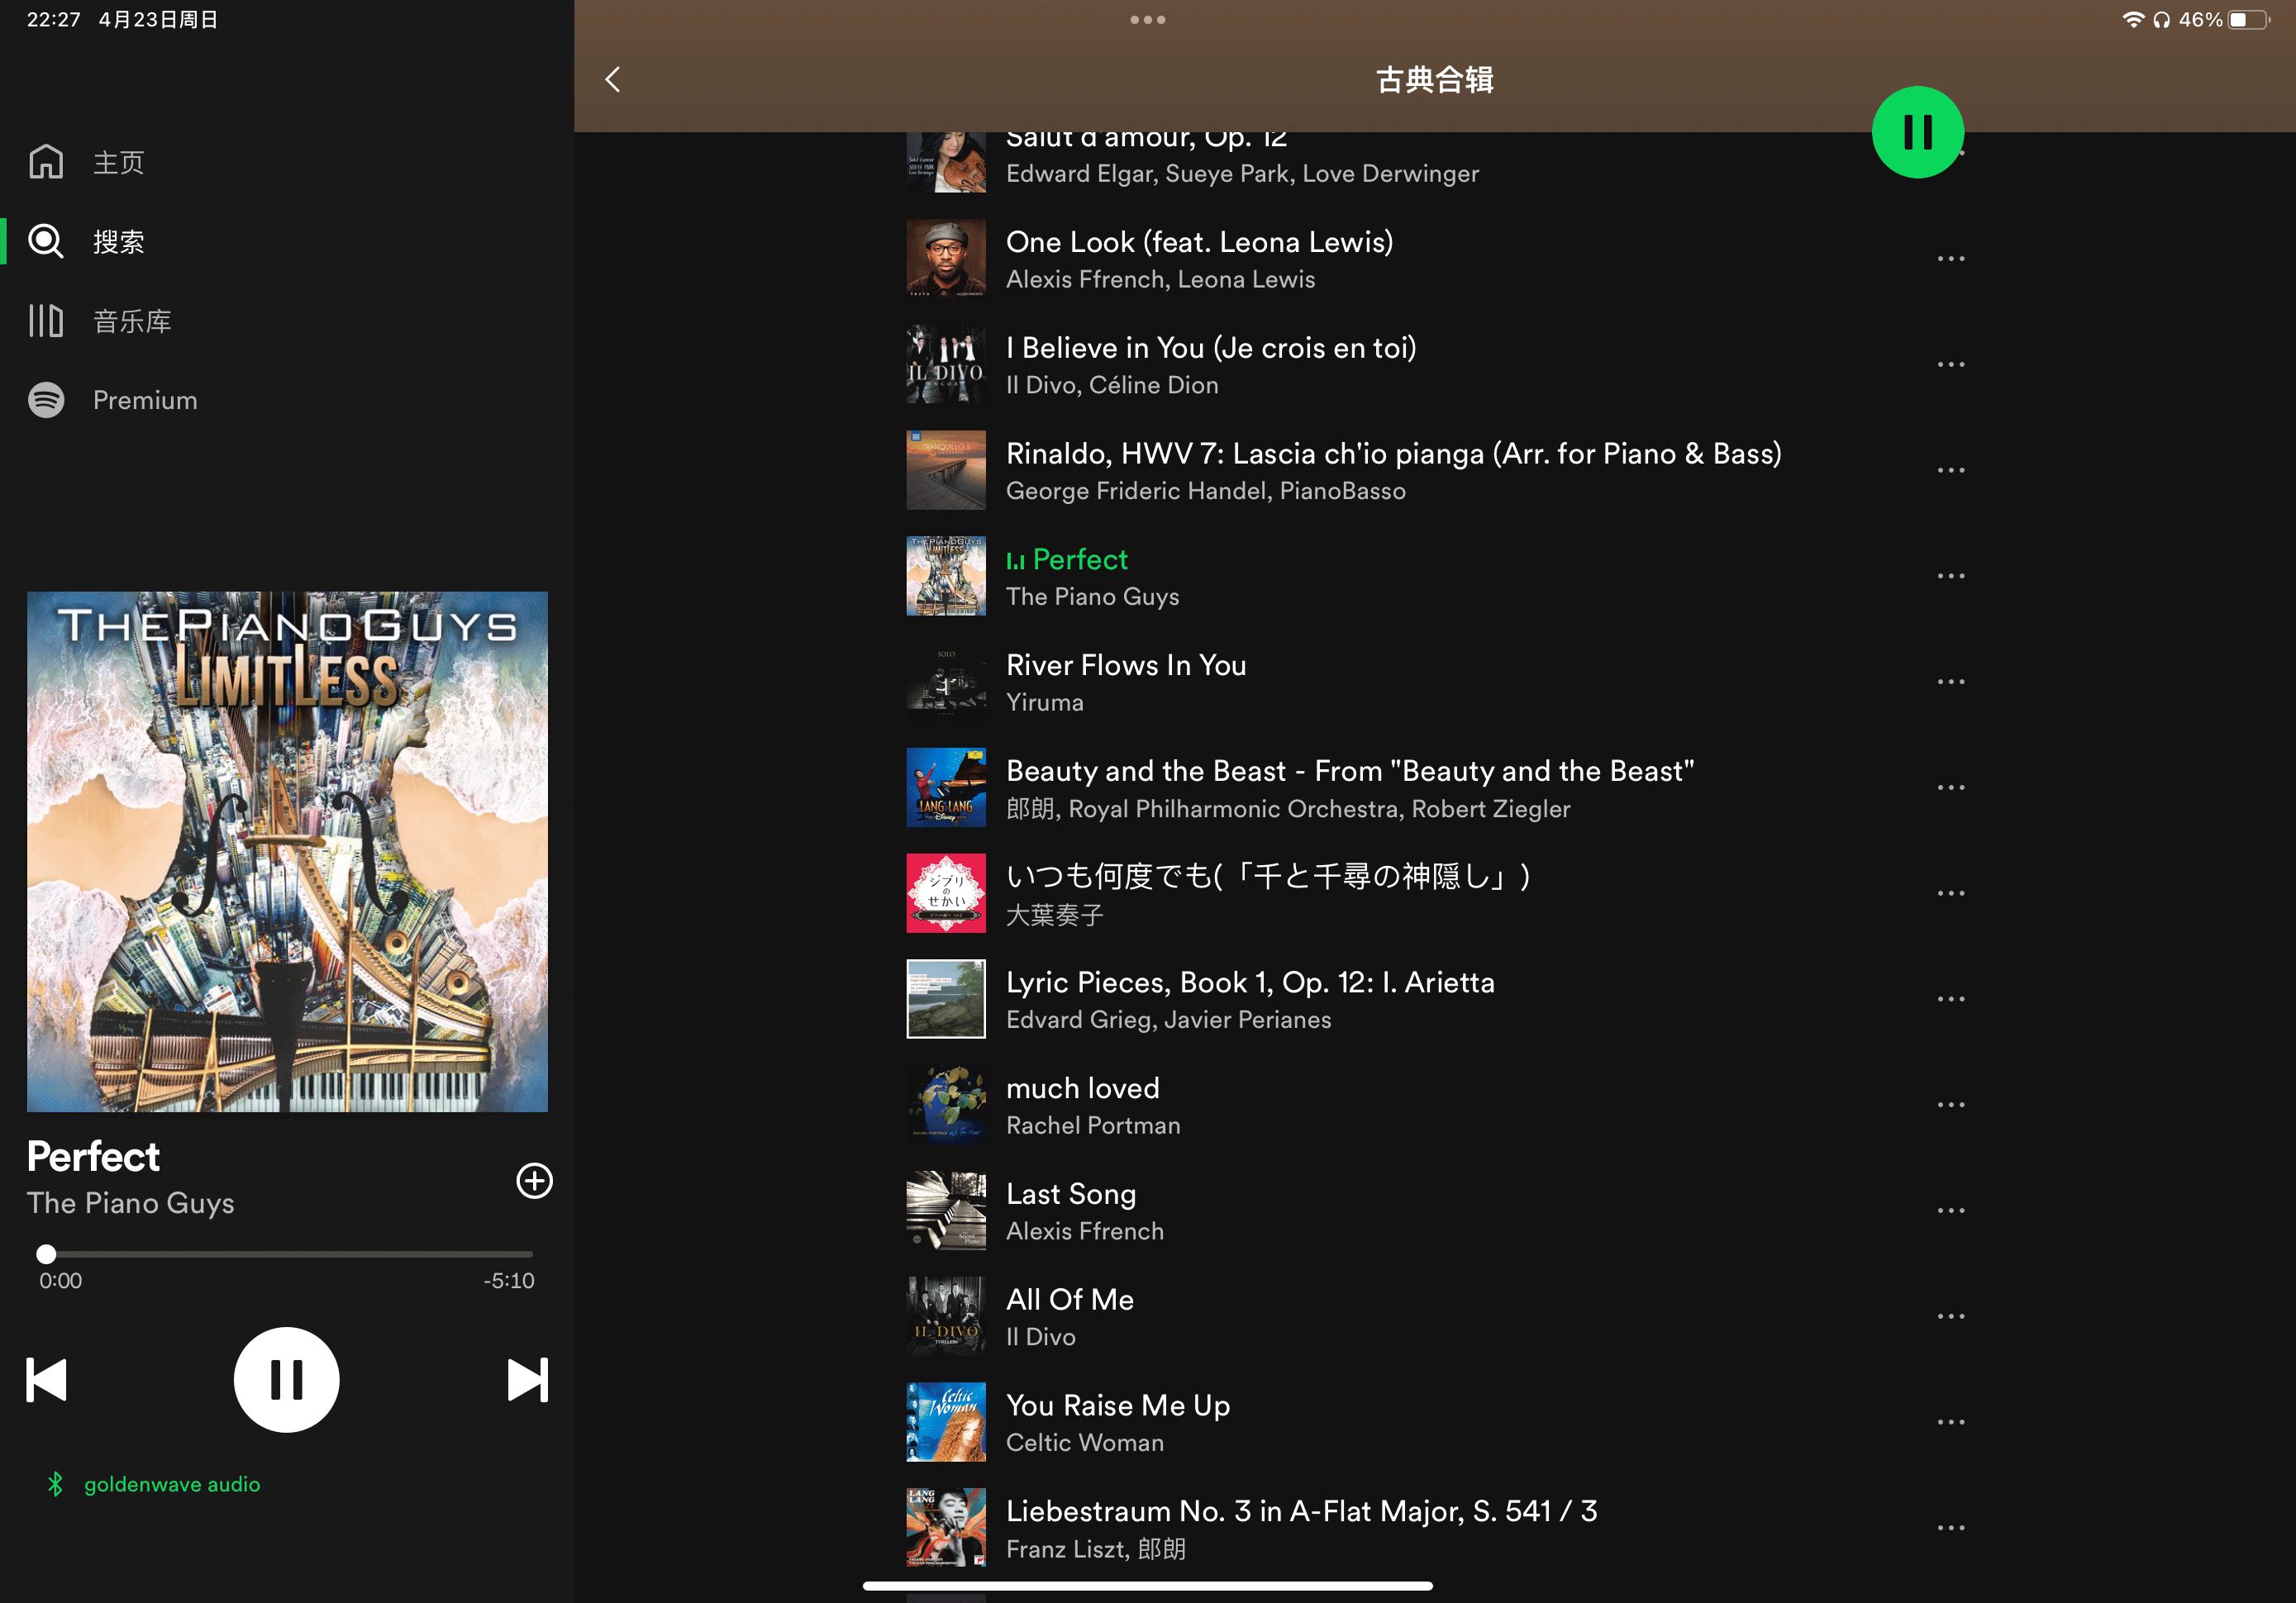
Task: Play All Of Me by Il Divo
Action: (1436, 1316)
